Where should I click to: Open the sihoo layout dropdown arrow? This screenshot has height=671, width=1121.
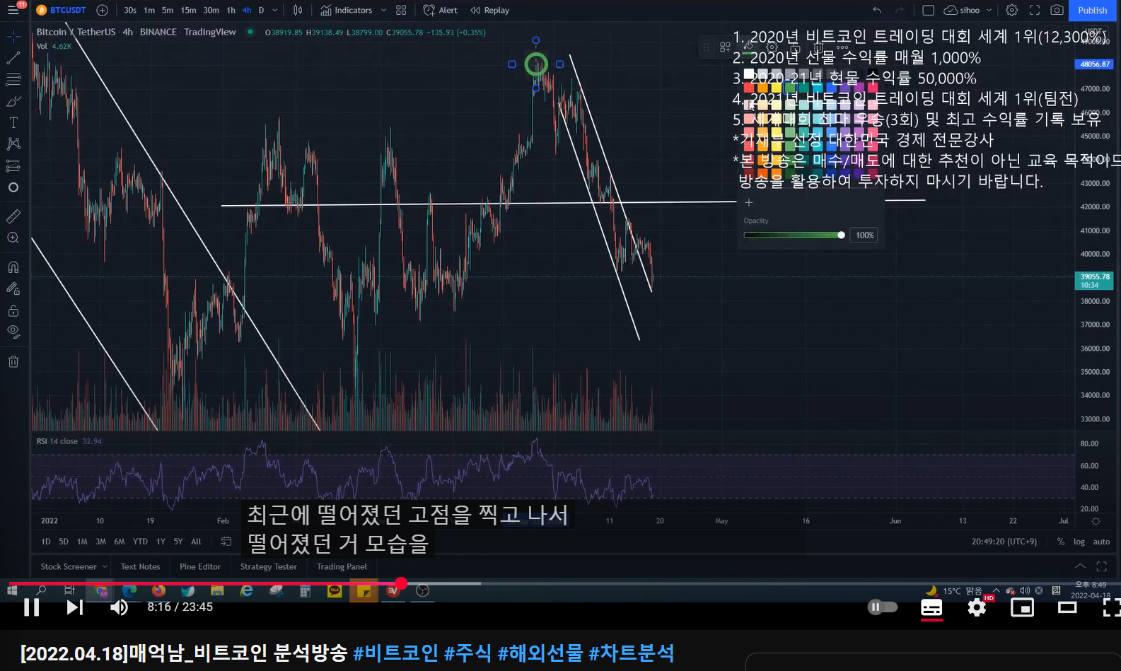click(x=989, y=10)
